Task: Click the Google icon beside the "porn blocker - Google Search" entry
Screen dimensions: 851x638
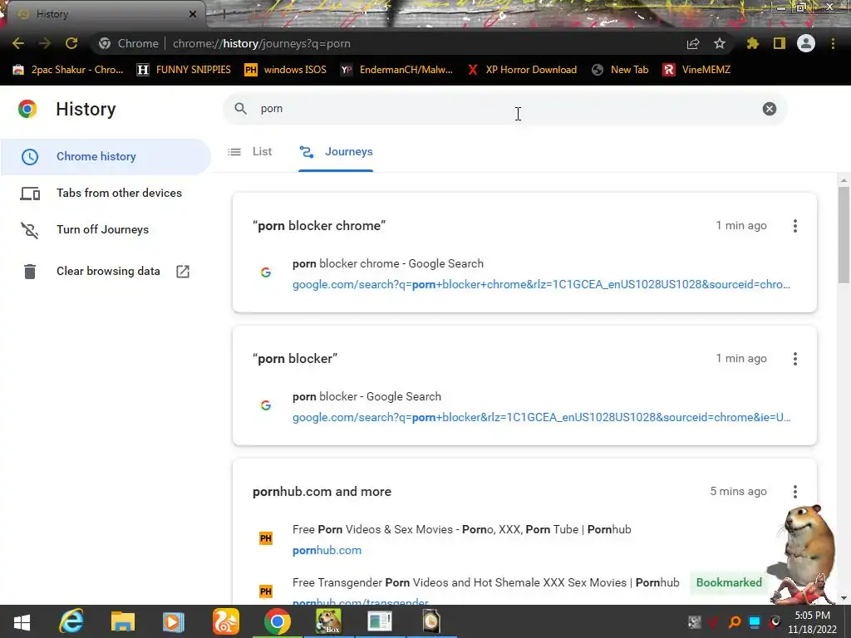Action: point(265,405)
